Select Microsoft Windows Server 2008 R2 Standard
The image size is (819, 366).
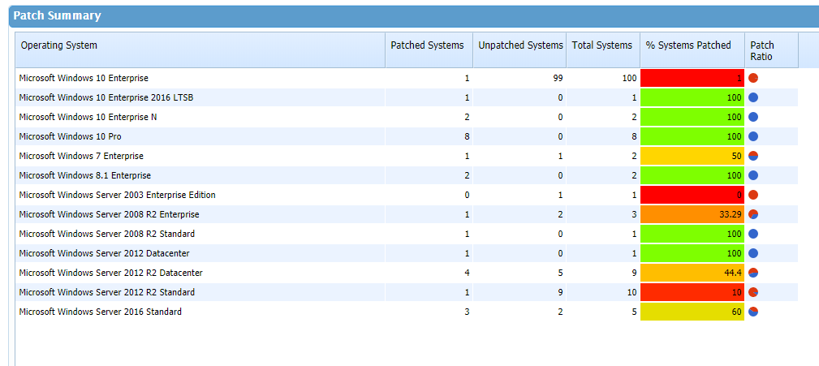point(106,234)
